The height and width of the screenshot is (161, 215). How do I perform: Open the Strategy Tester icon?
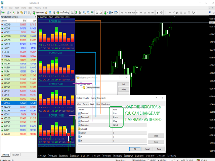click(x=29, y=13)
